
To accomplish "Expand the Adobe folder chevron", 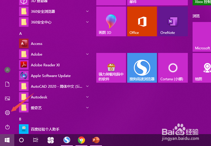I will point(87,54).
